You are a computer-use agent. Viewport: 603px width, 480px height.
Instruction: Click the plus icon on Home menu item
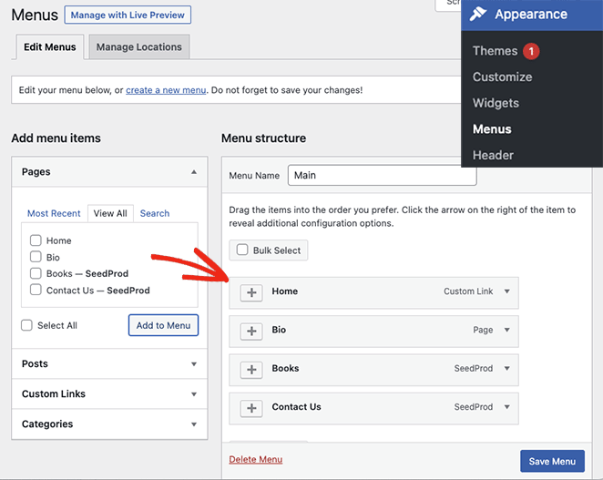(252, 292)
